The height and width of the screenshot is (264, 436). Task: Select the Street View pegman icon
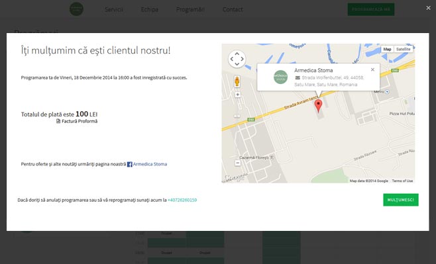(x=237, y=81)
